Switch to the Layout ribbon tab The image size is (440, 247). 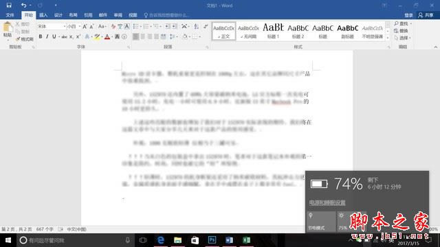(73, 15)
